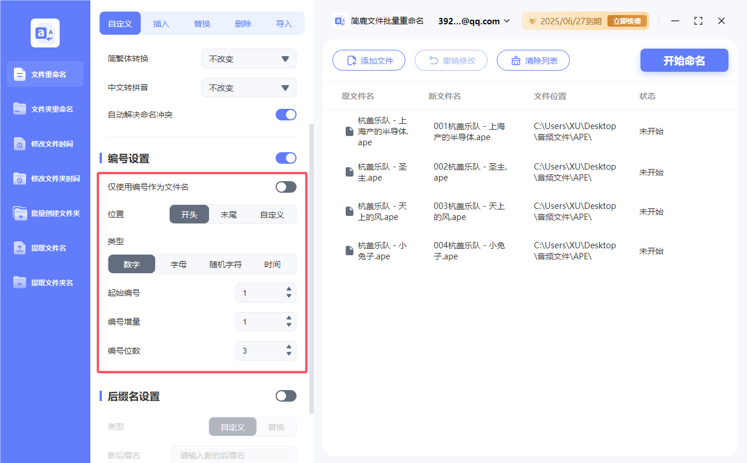Click the app logo icon at top left
Screen dimensions: 747x463
45,32
